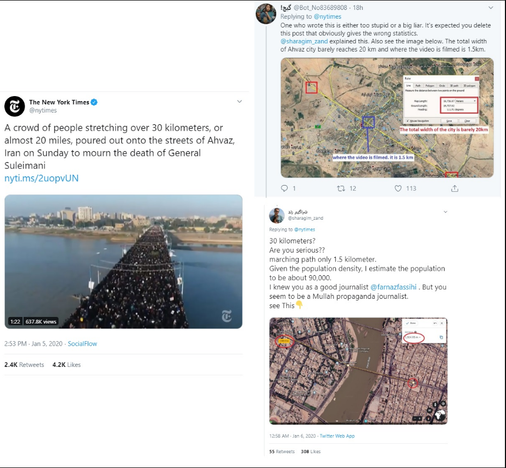Screen dimensions: 506x468
Task: Open the nyti.ms/2uopvUN link
Action: [42, 179]
